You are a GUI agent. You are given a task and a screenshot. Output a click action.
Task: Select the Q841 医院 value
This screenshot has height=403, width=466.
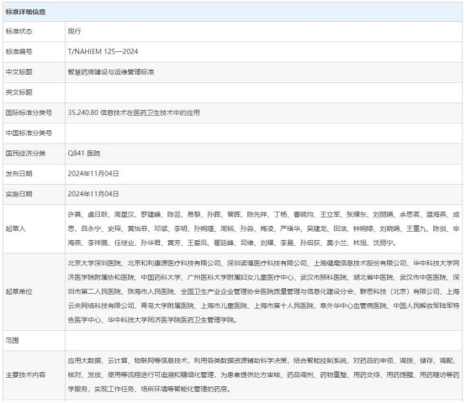[x=84, y=154]
